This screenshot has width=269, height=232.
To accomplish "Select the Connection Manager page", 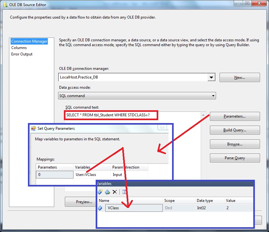I will pyautogui.click(x=29, y=41).
